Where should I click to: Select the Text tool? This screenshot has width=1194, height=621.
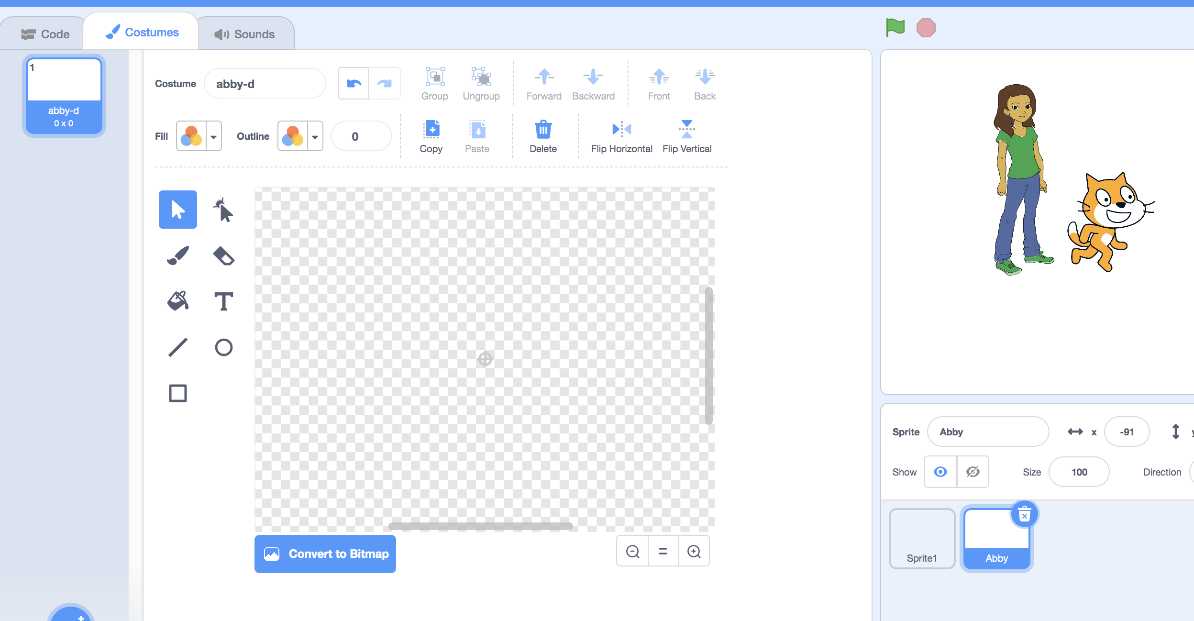point(224,300)
